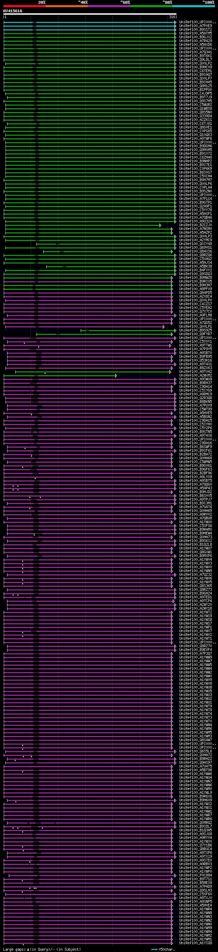Click hit label UniRef100_C6TEM1
Screen dimensions: 218x952
tap(196, 71)
